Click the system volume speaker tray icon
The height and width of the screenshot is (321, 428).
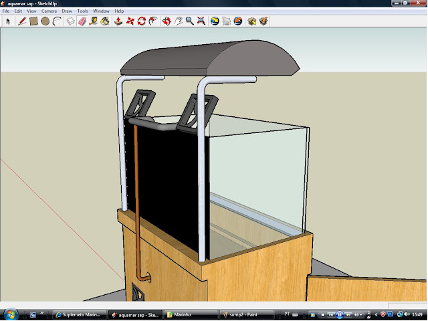407,314
